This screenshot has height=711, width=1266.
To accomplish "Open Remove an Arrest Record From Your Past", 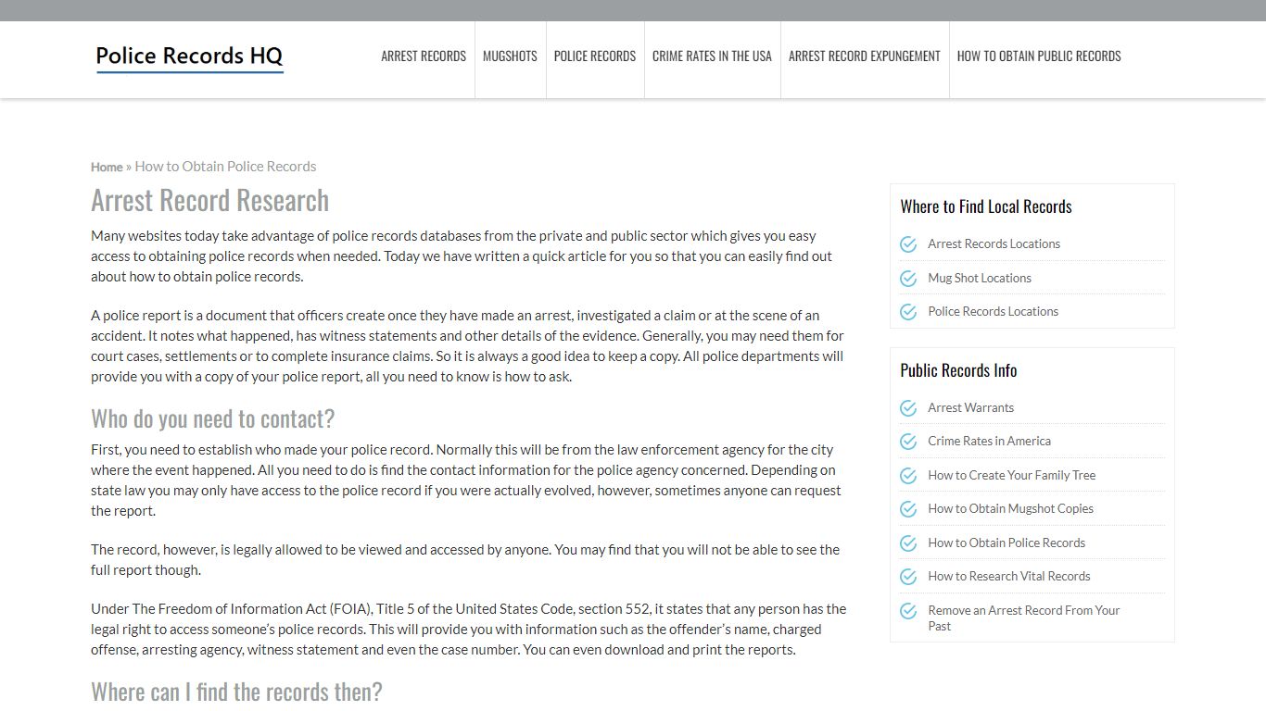I will point(1023,617).
